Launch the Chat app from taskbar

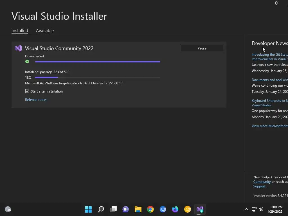126,209
